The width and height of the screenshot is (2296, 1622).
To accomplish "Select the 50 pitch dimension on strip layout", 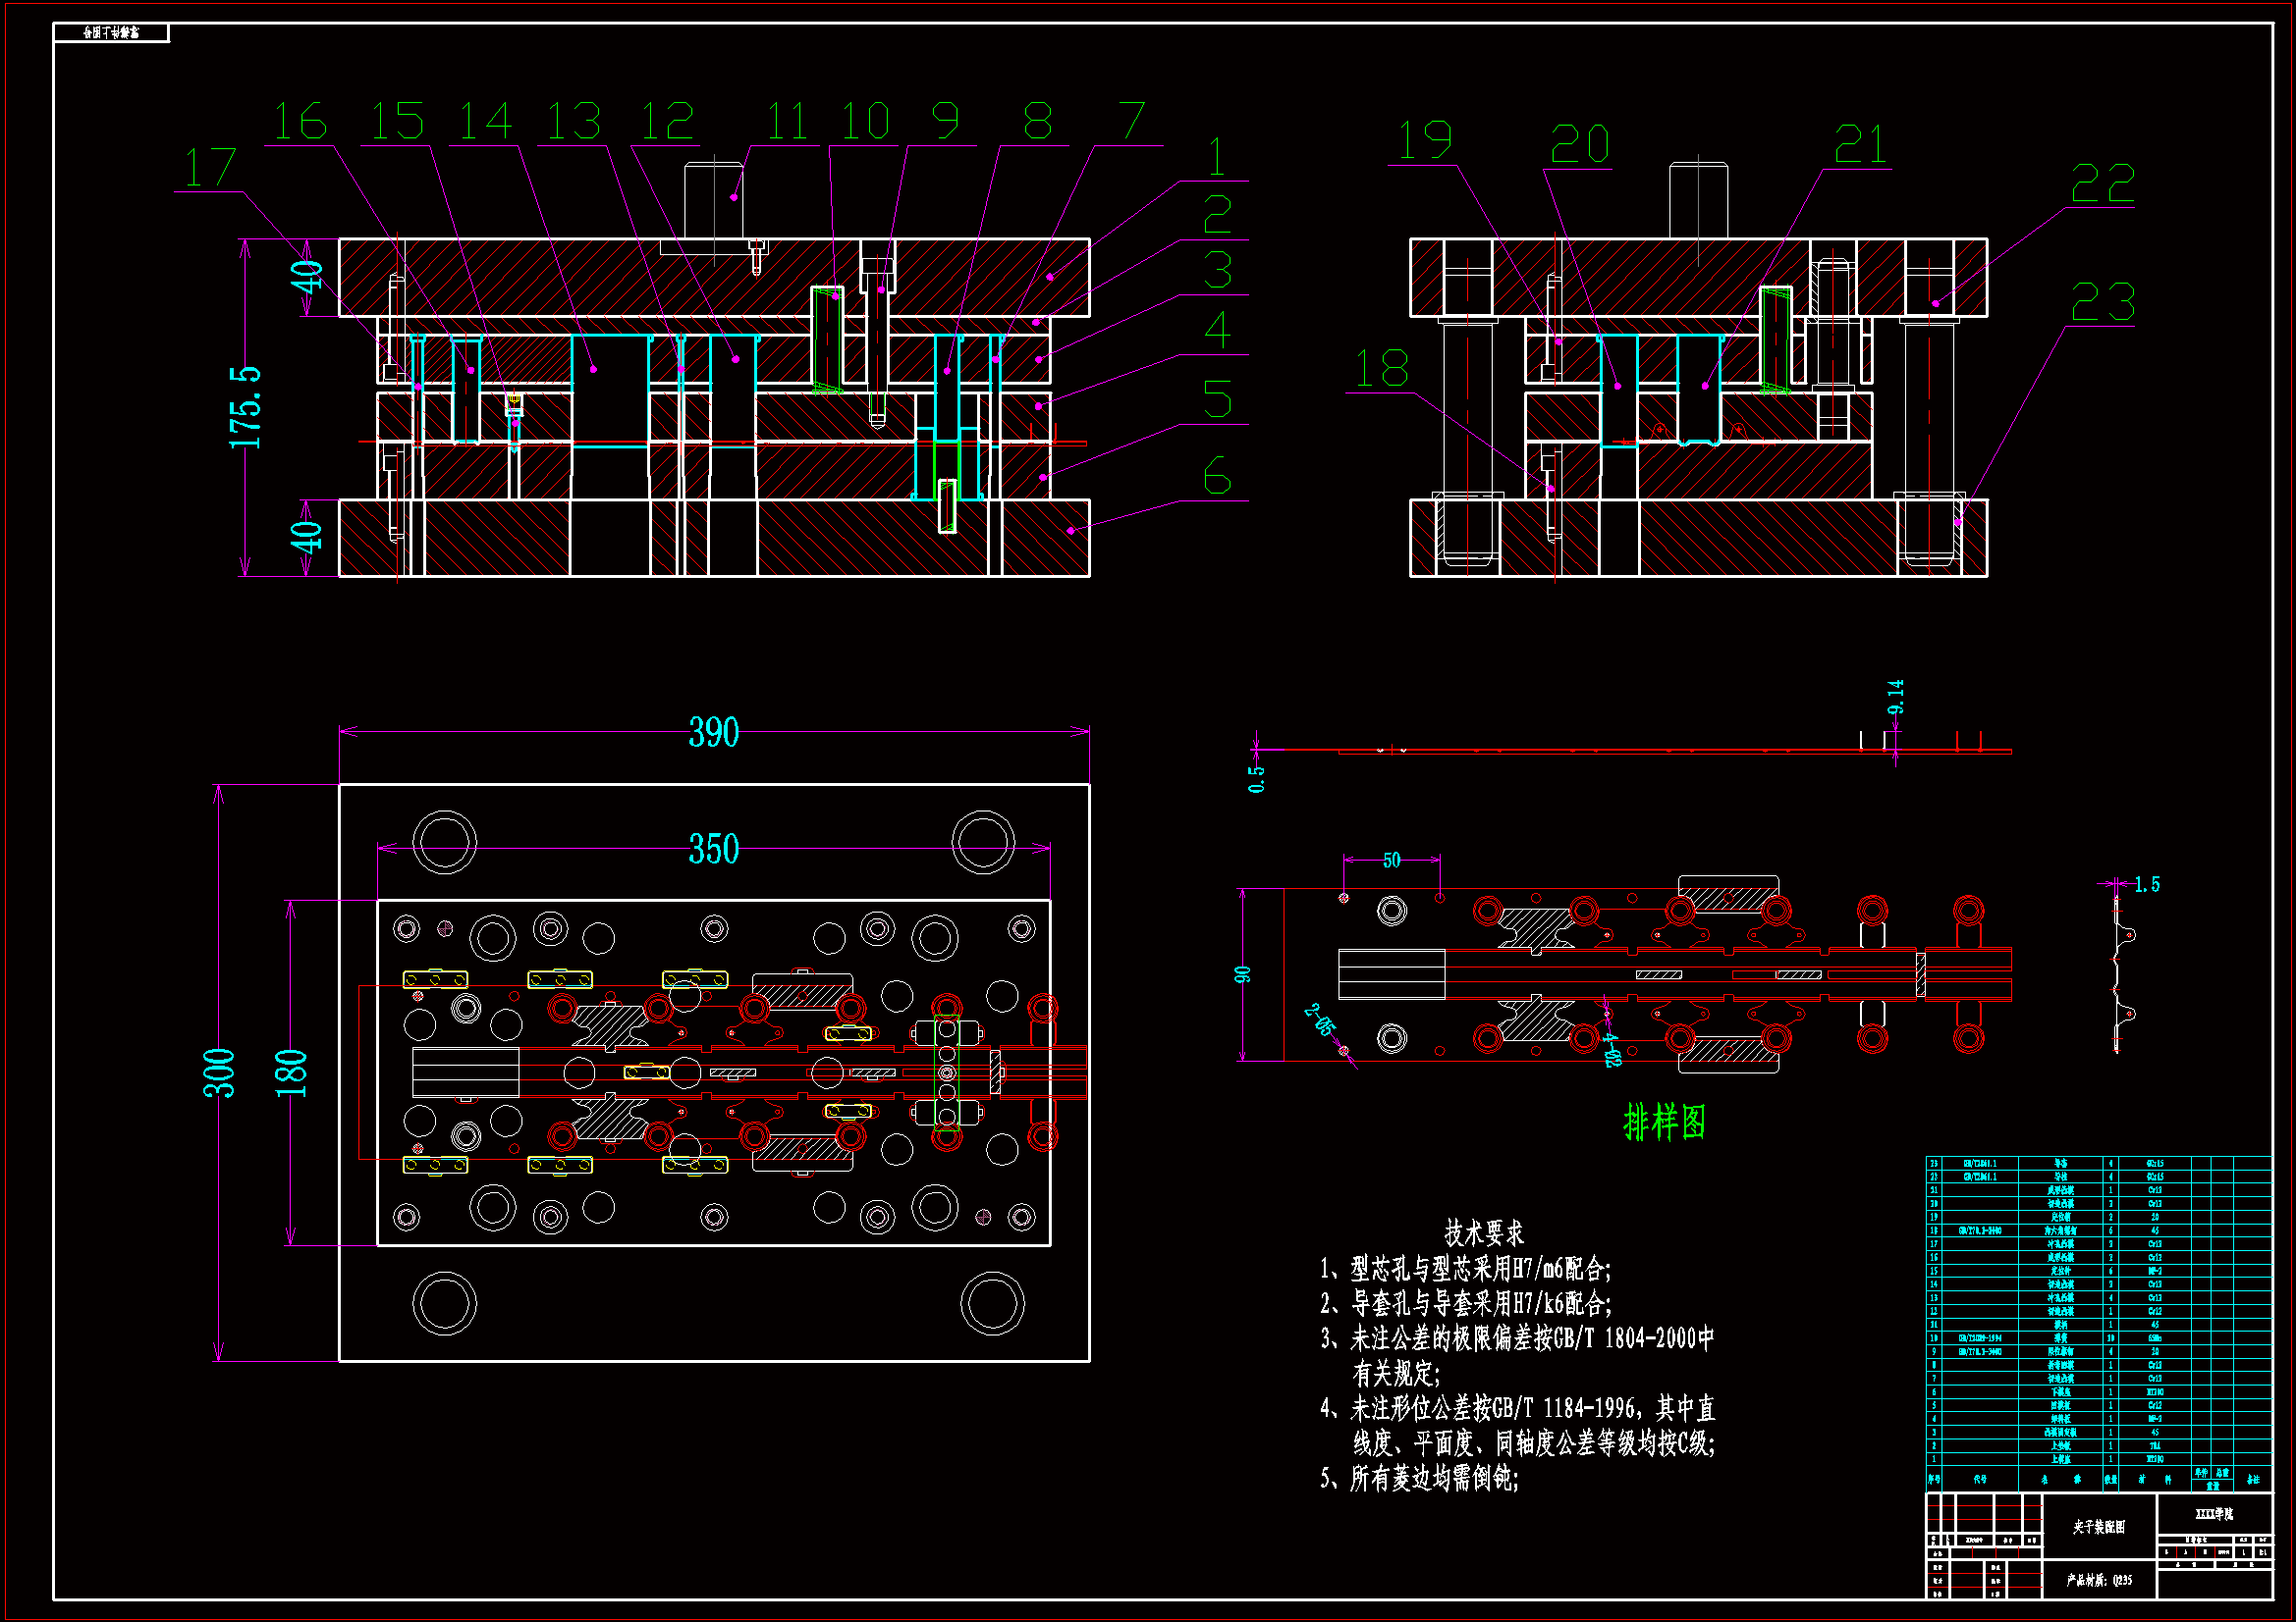I will point(1391,861).
